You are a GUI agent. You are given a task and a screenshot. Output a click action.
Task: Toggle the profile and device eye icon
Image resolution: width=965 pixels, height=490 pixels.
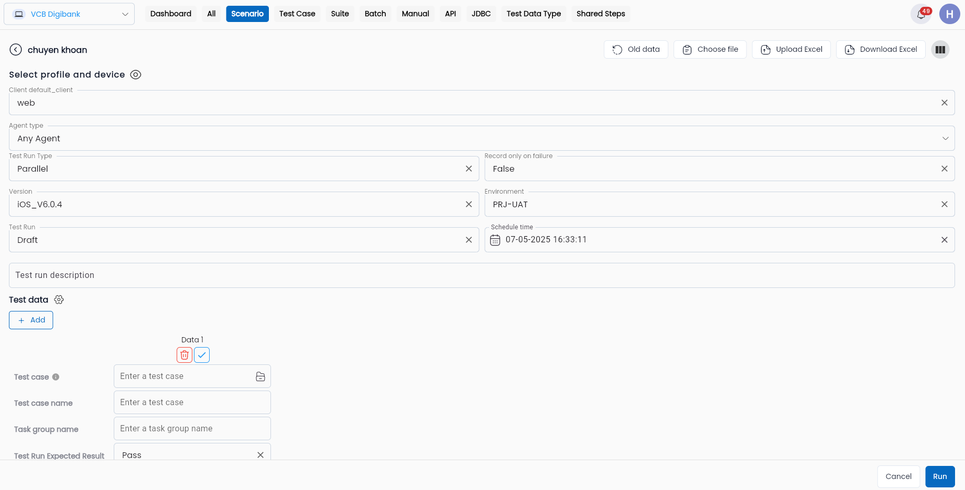tap(135, 74)
